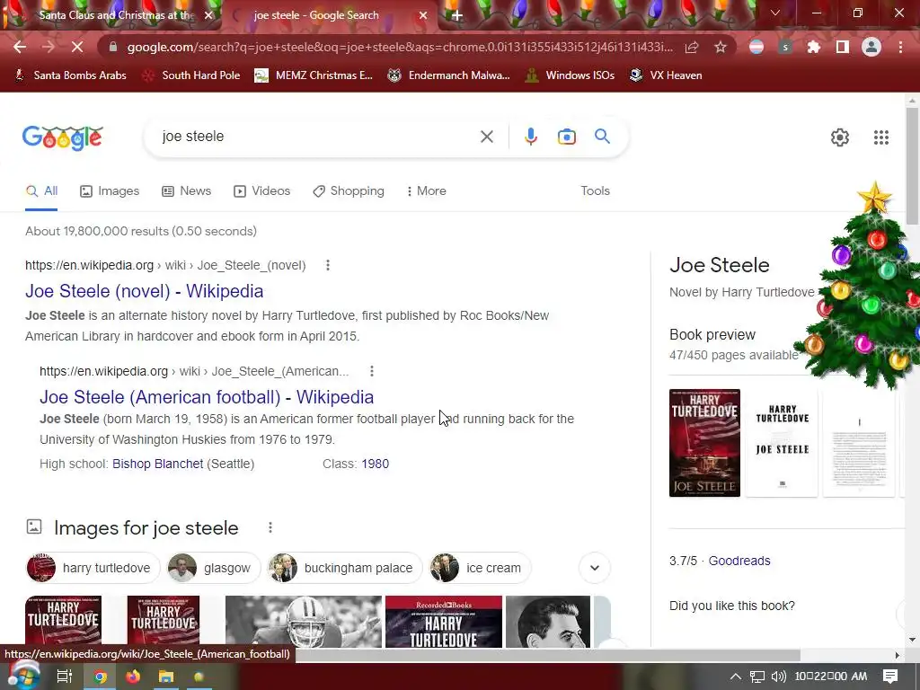Viewport: 920px width, 690px height.
Task: Click the volume speaker tray icon
Action: point(779,677)
